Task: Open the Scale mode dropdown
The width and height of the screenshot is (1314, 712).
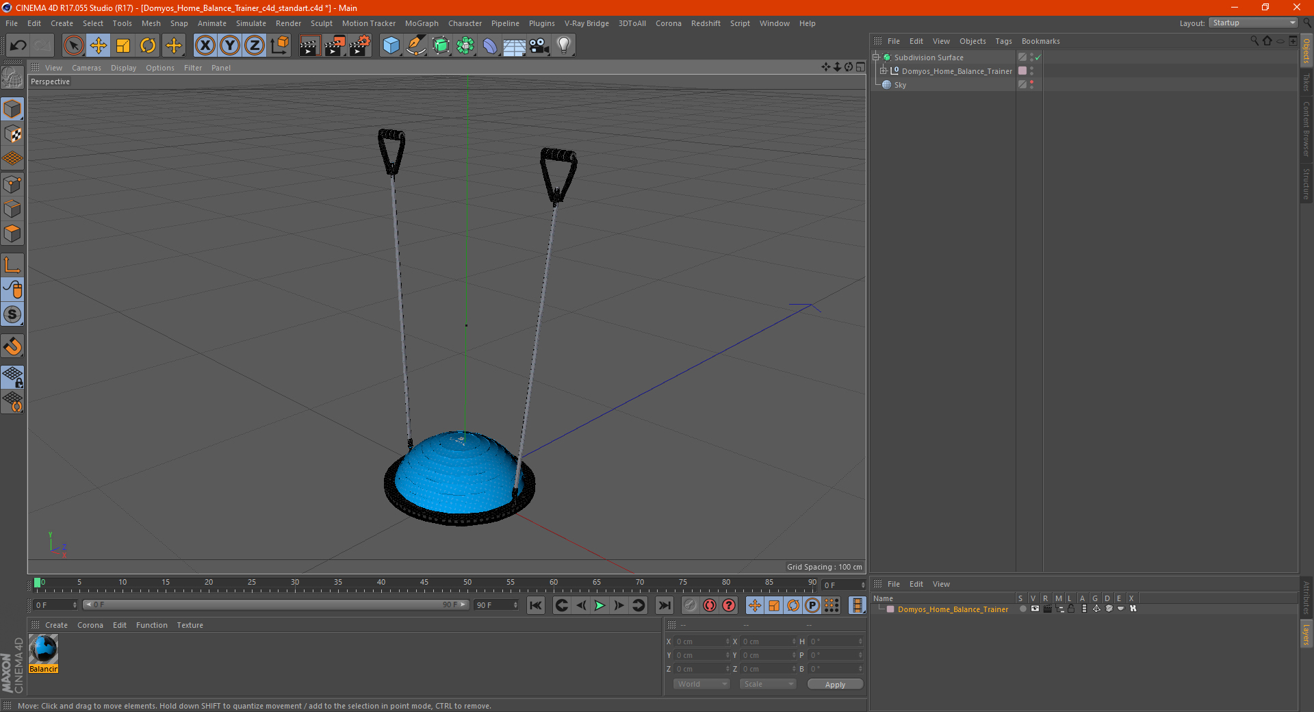Action: click(768, 684)
